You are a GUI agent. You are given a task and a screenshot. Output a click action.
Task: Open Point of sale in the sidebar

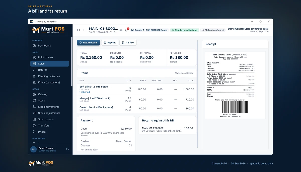(50, 57)
